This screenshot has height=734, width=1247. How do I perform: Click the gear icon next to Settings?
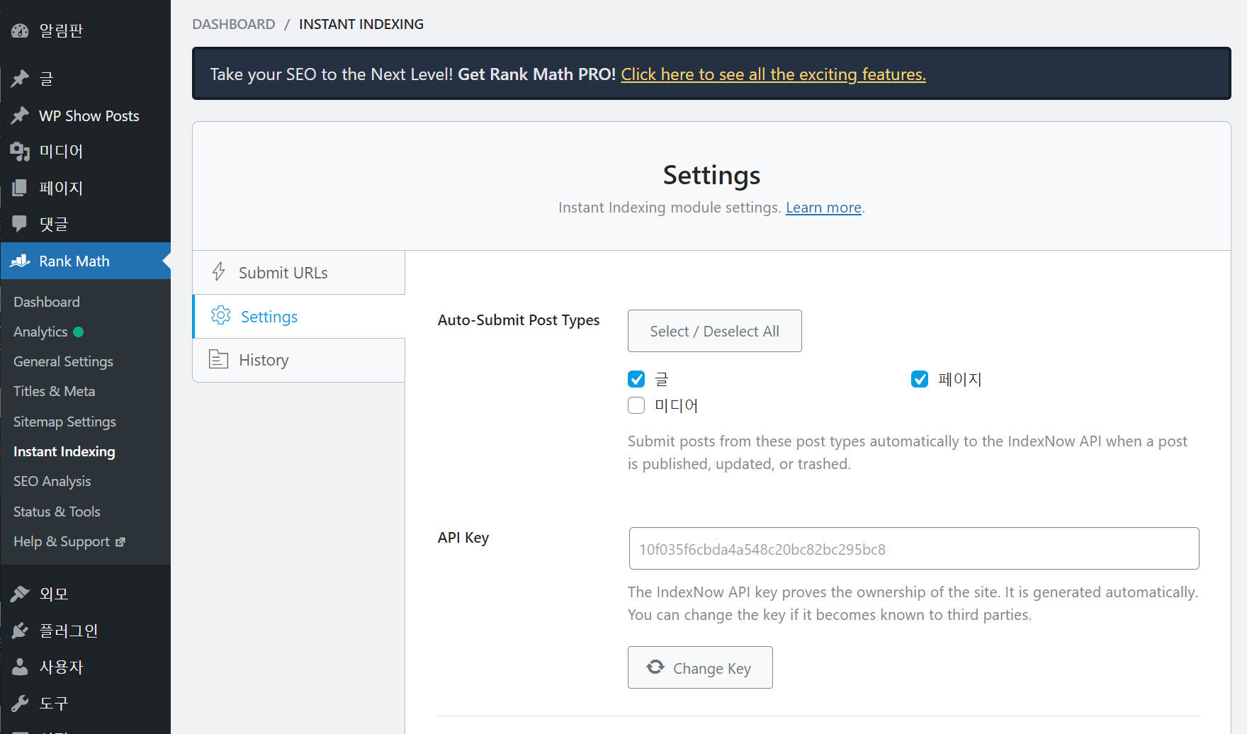221,316
